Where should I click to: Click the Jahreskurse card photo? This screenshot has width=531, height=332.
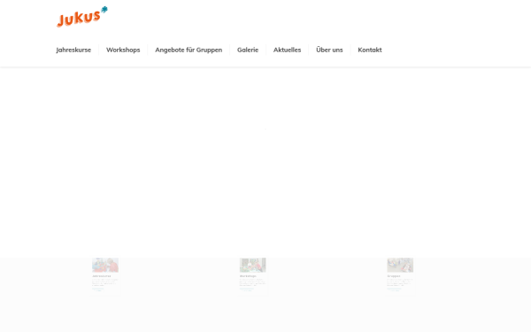point(105,265)
